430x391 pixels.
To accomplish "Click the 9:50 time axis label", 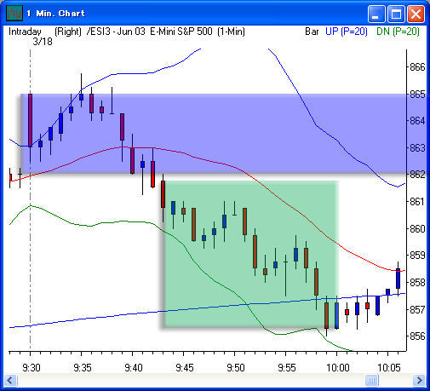I will tap(236, 368).
